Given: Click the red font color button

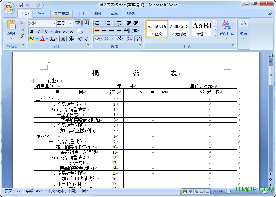Looking at the screenshot, I should tap(42, 39).
